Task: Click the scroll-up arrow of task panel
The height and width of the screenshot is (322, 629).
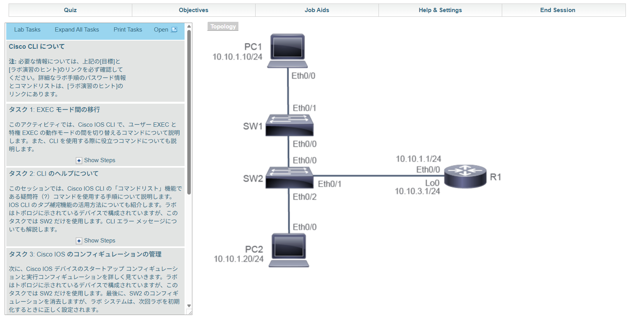Action: pyautogui.click(x=189, y=27)
